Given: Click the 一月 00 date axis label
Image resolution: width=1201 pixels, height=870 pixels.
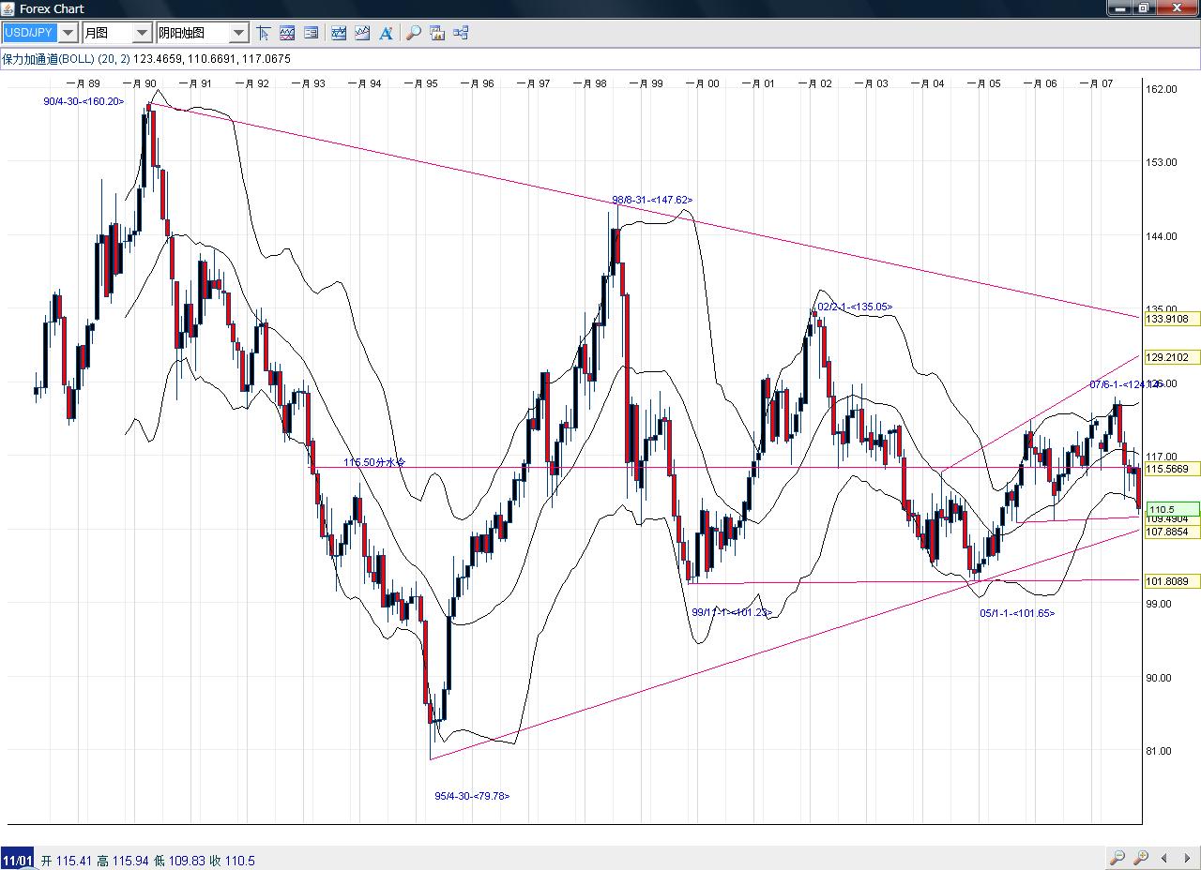Looking at the screenshot, I should (702, 83).
